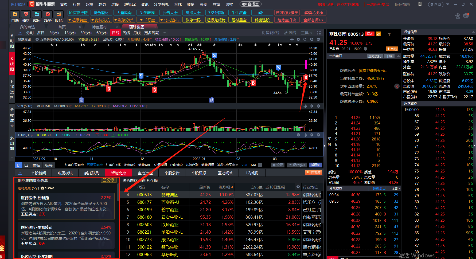The width and height of the screenshot is (476, 259).
Task: Close the VOL indicator panel
Action: point(318,106)
